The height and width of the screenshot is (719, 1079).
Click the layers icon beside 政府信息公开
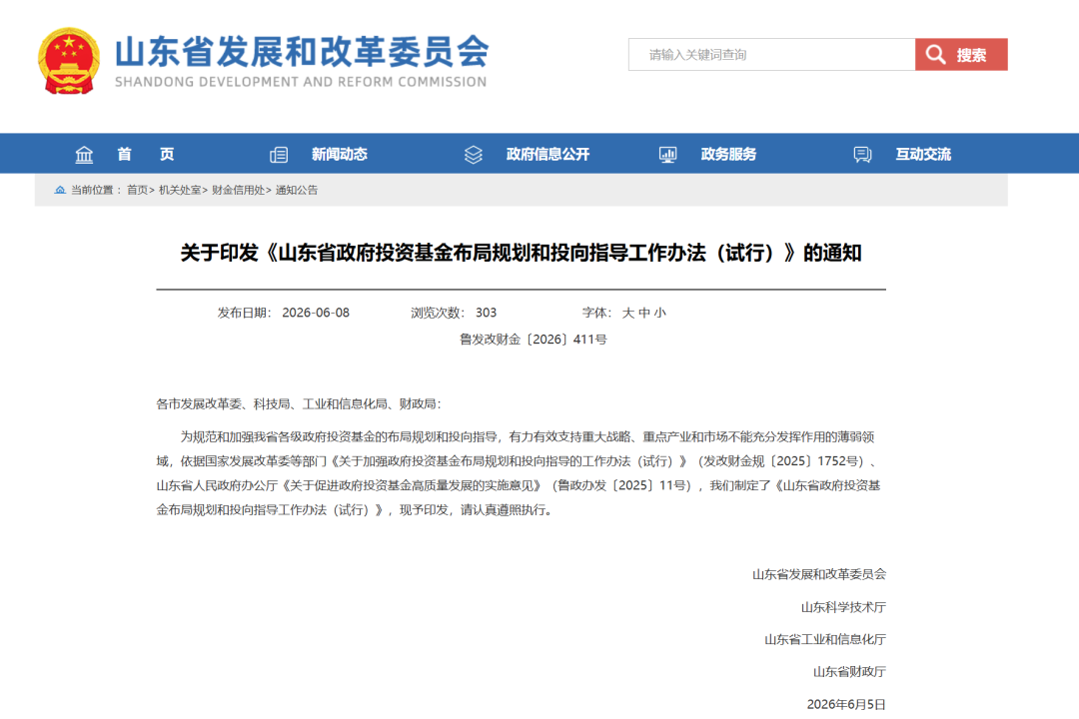[x=474, y=154]
